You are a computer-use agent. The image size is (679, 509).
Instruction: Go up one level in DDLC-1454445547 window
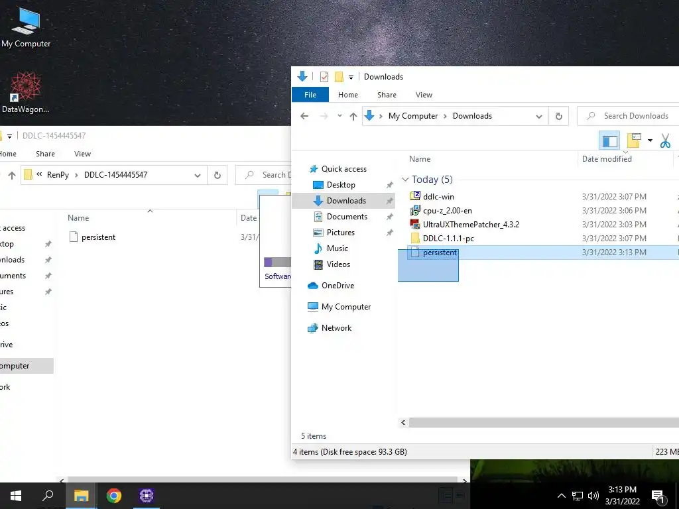tap(12, 175)
